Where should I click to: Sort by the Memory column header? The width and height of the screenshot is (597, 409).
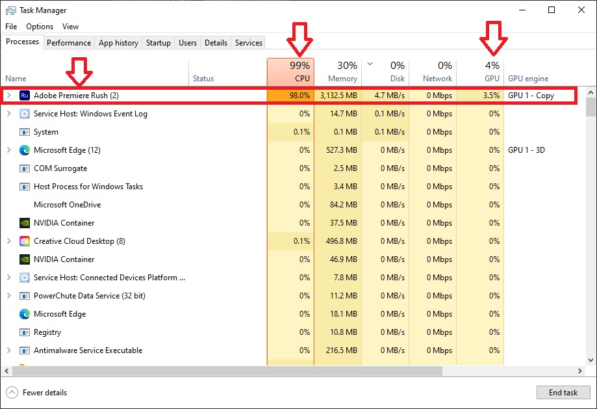pos(338,72)
